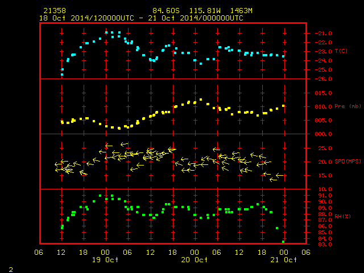Click the -21.0 temperature tick value
Screen dimensions: 364x273
point(324,34)
